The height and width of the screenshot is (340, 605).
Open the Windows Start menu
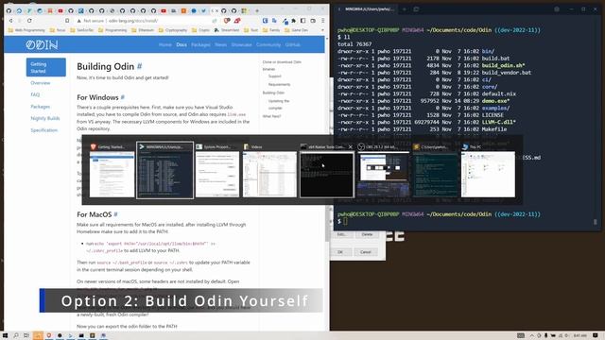pos(6,336)
